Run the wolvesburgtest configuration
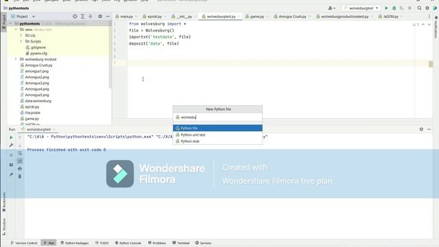Image resolution: width=439 pixels, height=247 pixels. coord(386,8)
